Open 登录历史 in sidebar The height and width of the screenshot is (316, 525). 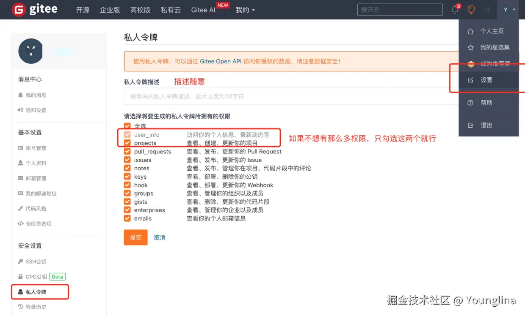[36, 307]
